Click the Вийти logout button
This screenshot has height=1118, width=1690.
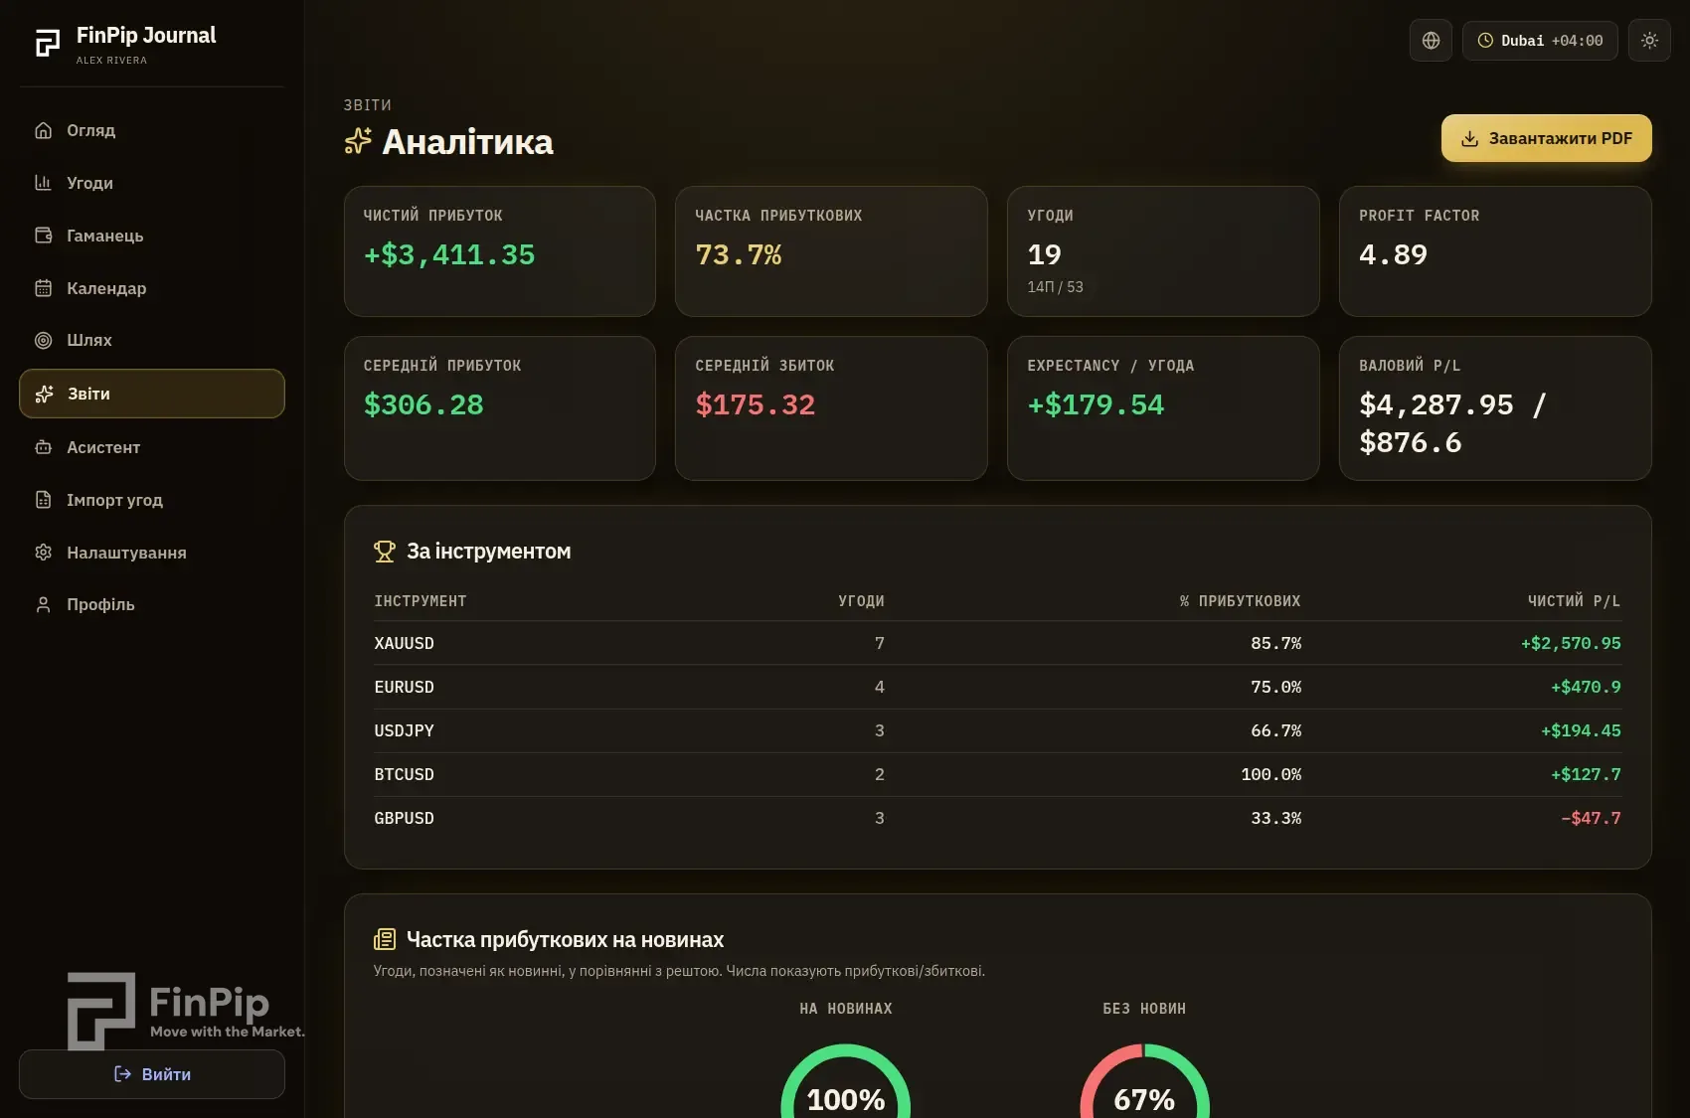point(152,1074)
